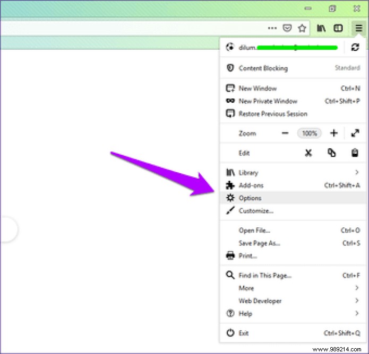
Task: Click Exit to quit Firefox
Action: coord(293,333)
